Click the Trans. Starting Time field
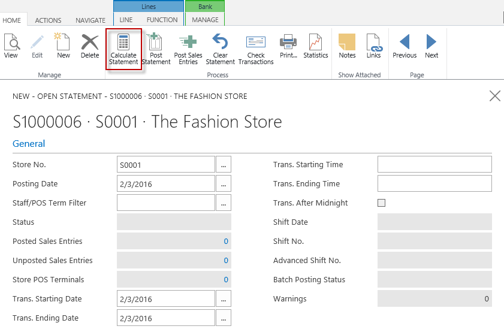The image size is (504, 329). (434, 165)
